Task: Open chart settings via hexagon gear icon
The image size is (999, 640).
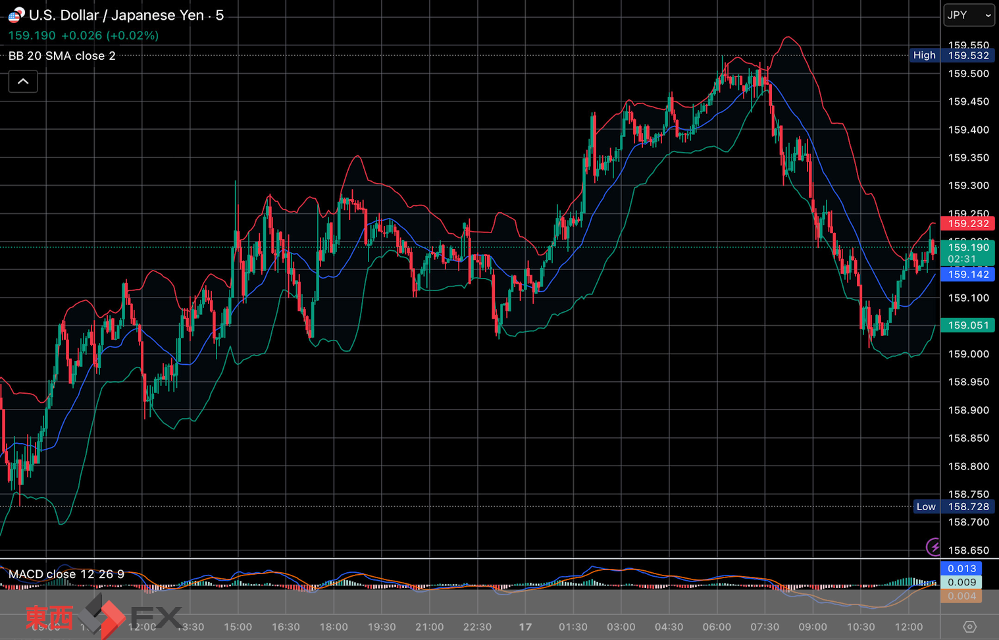Action: [x=969, y=626]
